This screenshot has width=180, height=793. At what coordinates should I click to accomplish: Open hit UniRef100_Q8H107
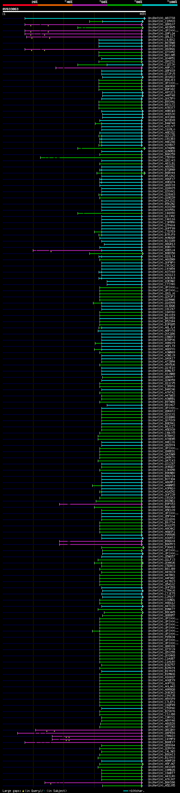point(161,24)
